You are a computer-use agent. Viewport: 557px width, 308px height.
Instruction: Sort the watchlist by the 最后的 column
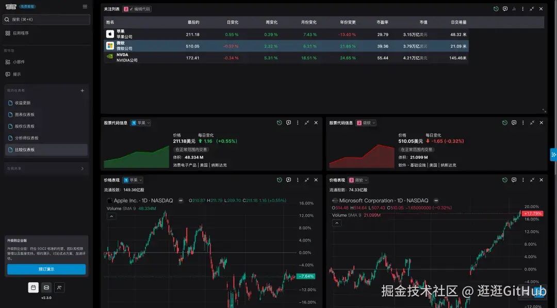point(193,22)
